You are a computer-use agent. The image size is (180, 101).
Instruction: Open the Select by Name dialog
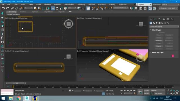coord(39,8)
